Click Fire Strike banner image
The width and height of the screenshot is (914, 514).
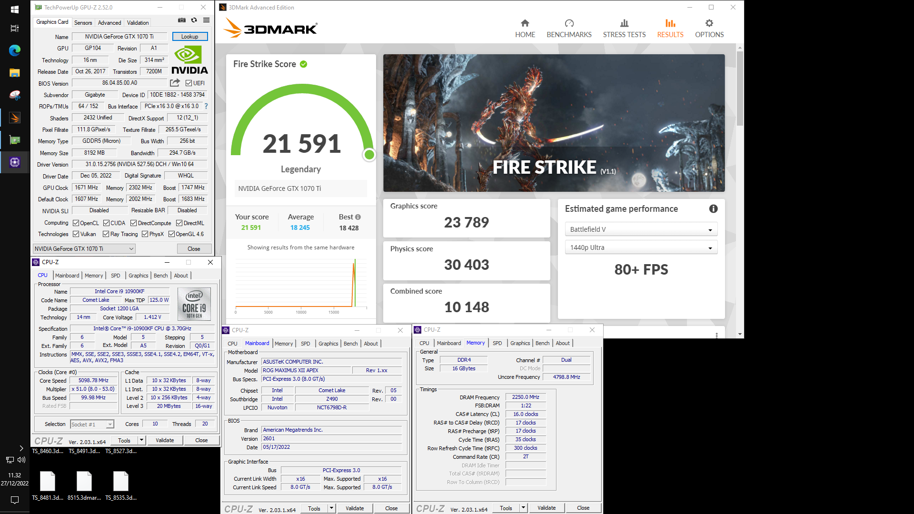coord(554,123)
